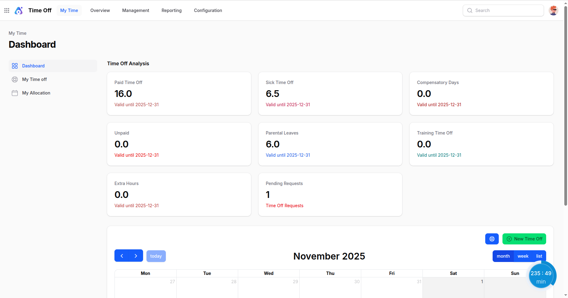Open the Reporting menu
The height and width of the screenshot is (298, 568).
[171, 10]
